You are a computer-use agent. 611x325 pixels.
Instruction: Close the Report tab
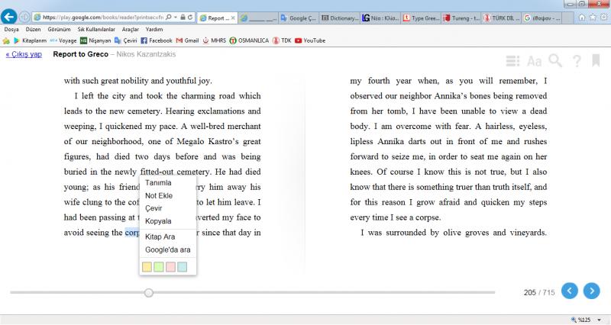233,18
